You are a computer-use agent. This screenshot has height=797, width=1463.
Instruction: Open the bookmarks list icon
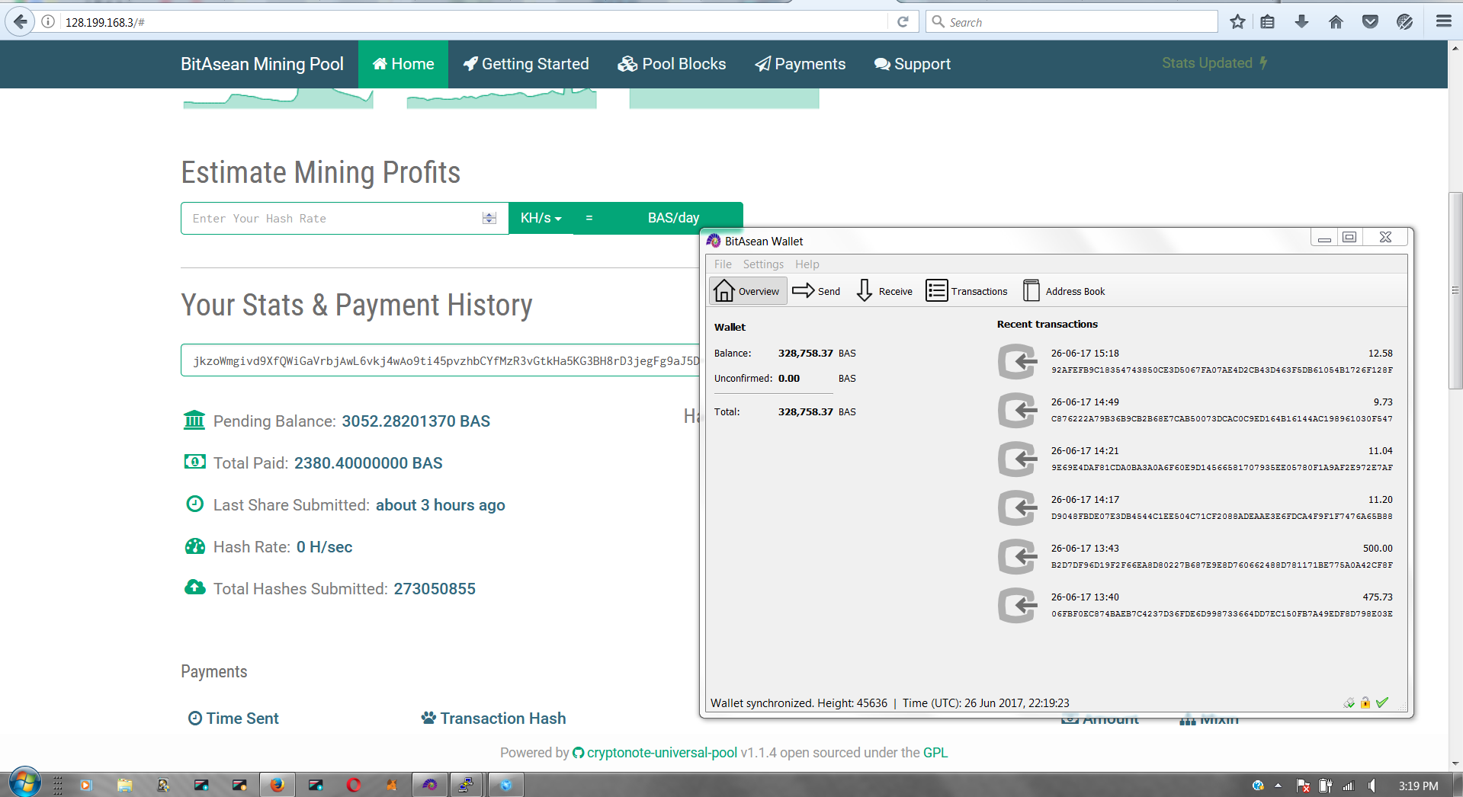[1267, 21]
